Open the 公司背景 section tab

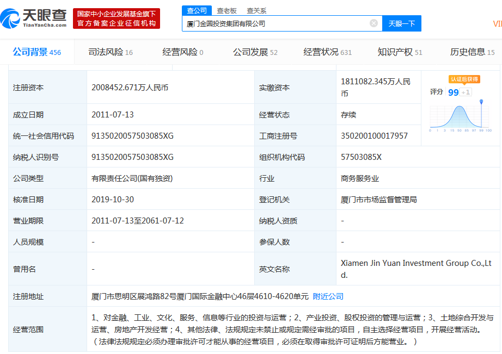[x=36, y=52]
